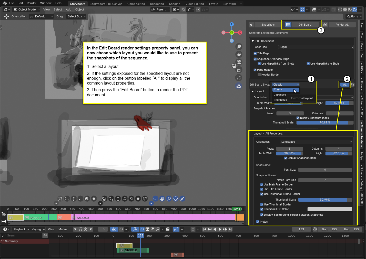The image size is (366, 259).
Task: Toggle the camera view icon in viewport
Action: pyautogui.click(x=239, y=62)
